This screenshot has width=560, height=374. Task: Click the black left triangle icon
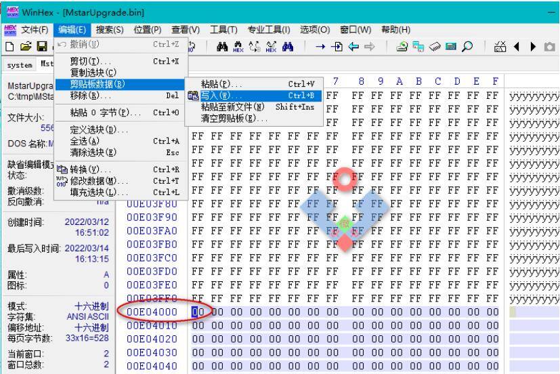point(517,47)
